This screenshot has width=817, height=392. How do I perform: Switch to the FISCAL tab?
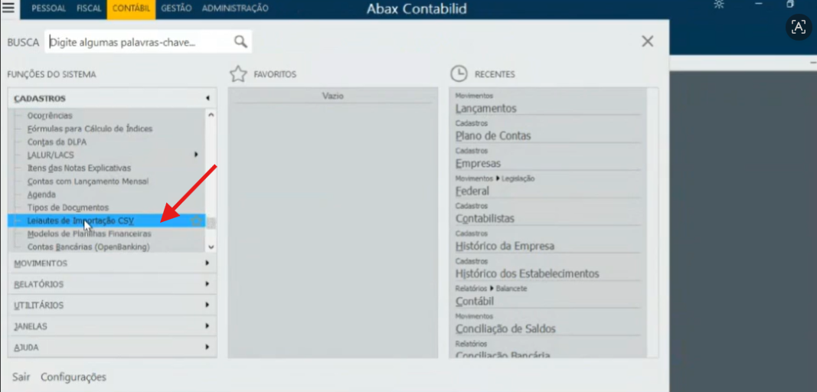89,8
